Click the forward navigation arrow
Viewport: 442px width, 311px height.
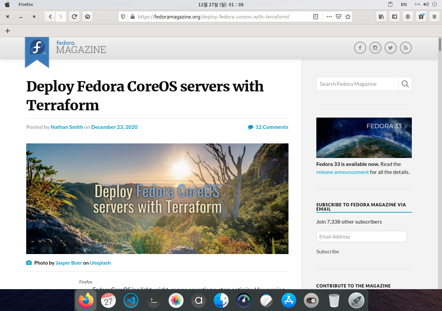pyautogui.click(x=61, y=17)
